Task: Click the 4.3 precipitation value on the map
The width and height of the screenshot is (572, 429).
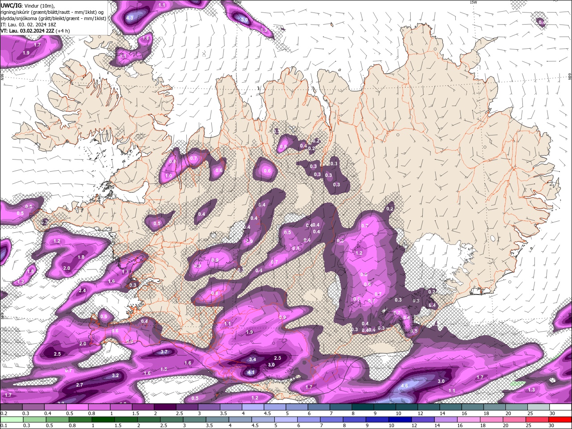Action: click(x=130, y=18)
